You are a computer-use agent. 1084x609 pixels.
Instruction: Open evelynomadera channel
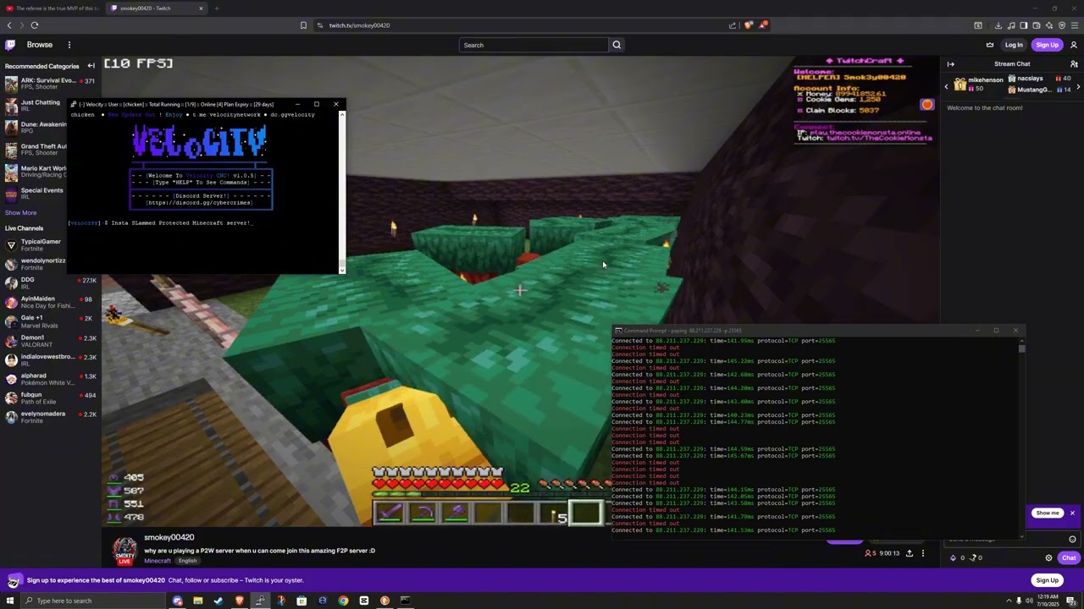(x=49, y=417)
